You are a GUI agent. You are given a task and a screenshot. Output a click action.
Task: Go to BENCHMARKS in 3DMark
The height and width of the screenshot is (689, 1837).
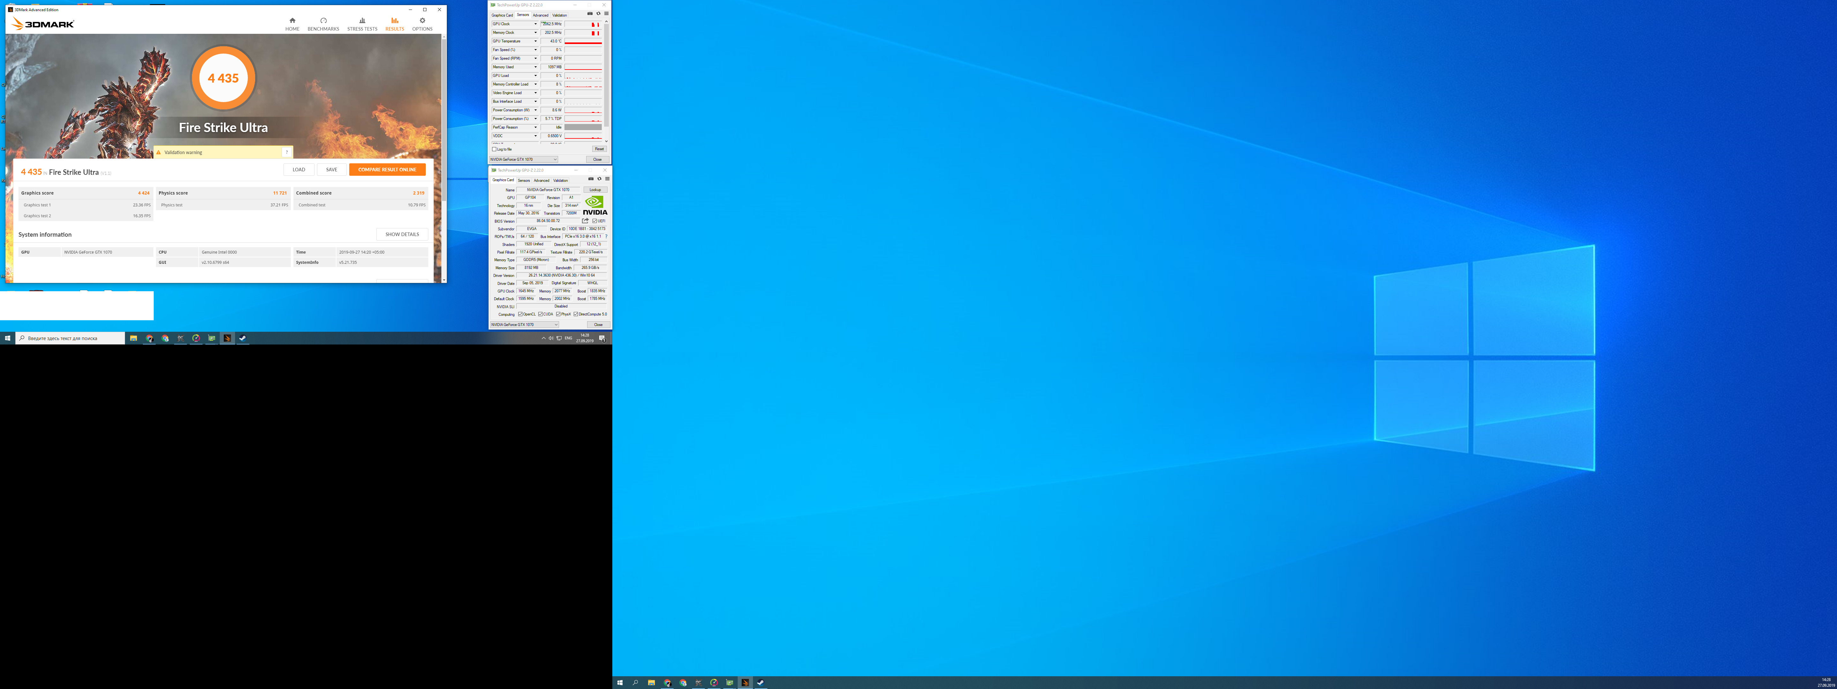pos(323,24)
